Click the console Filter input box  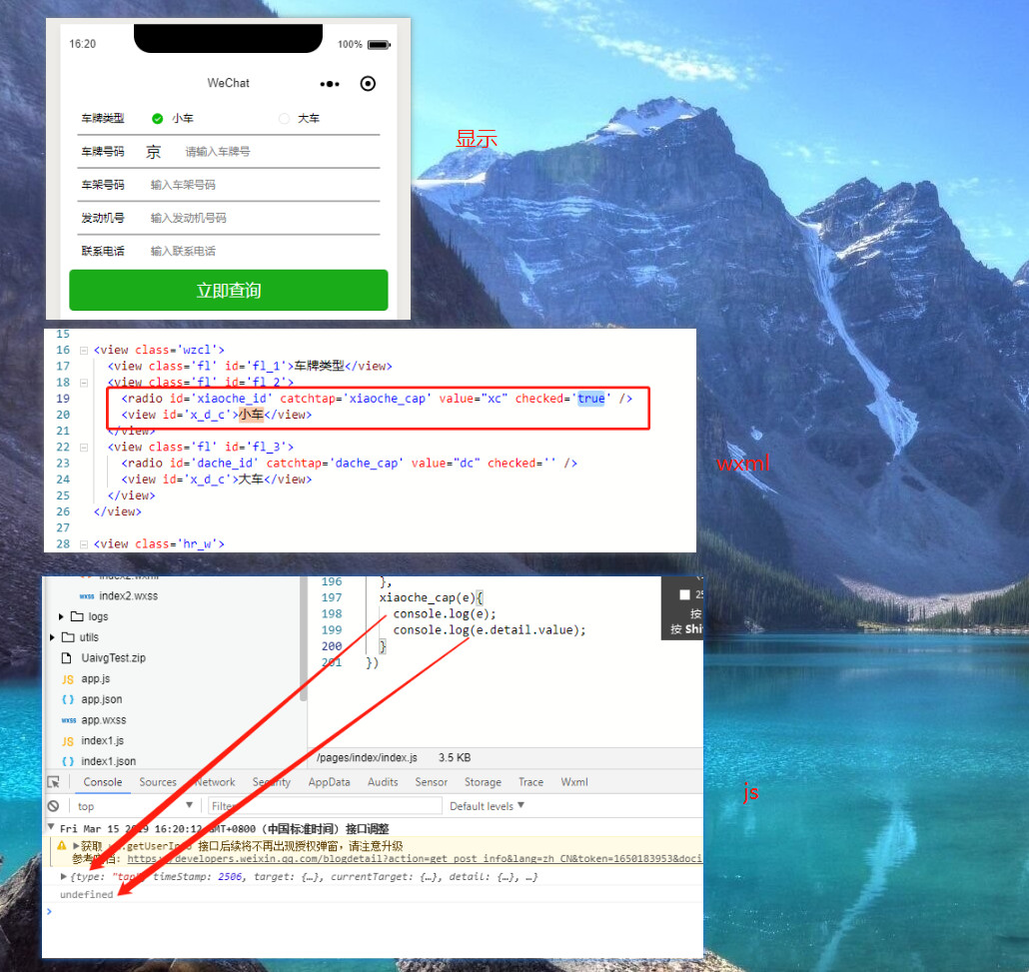coord(325,806)
